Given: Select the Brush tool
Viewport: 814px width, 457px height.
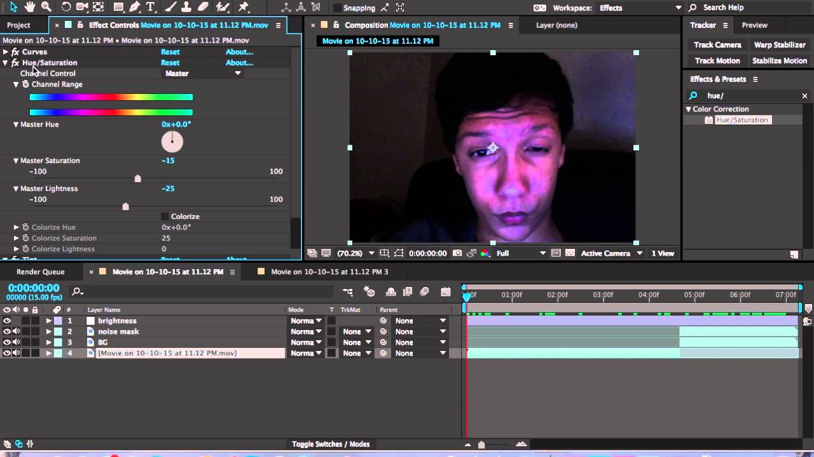Looking at the screenshot, I should (x=171, y=7).
